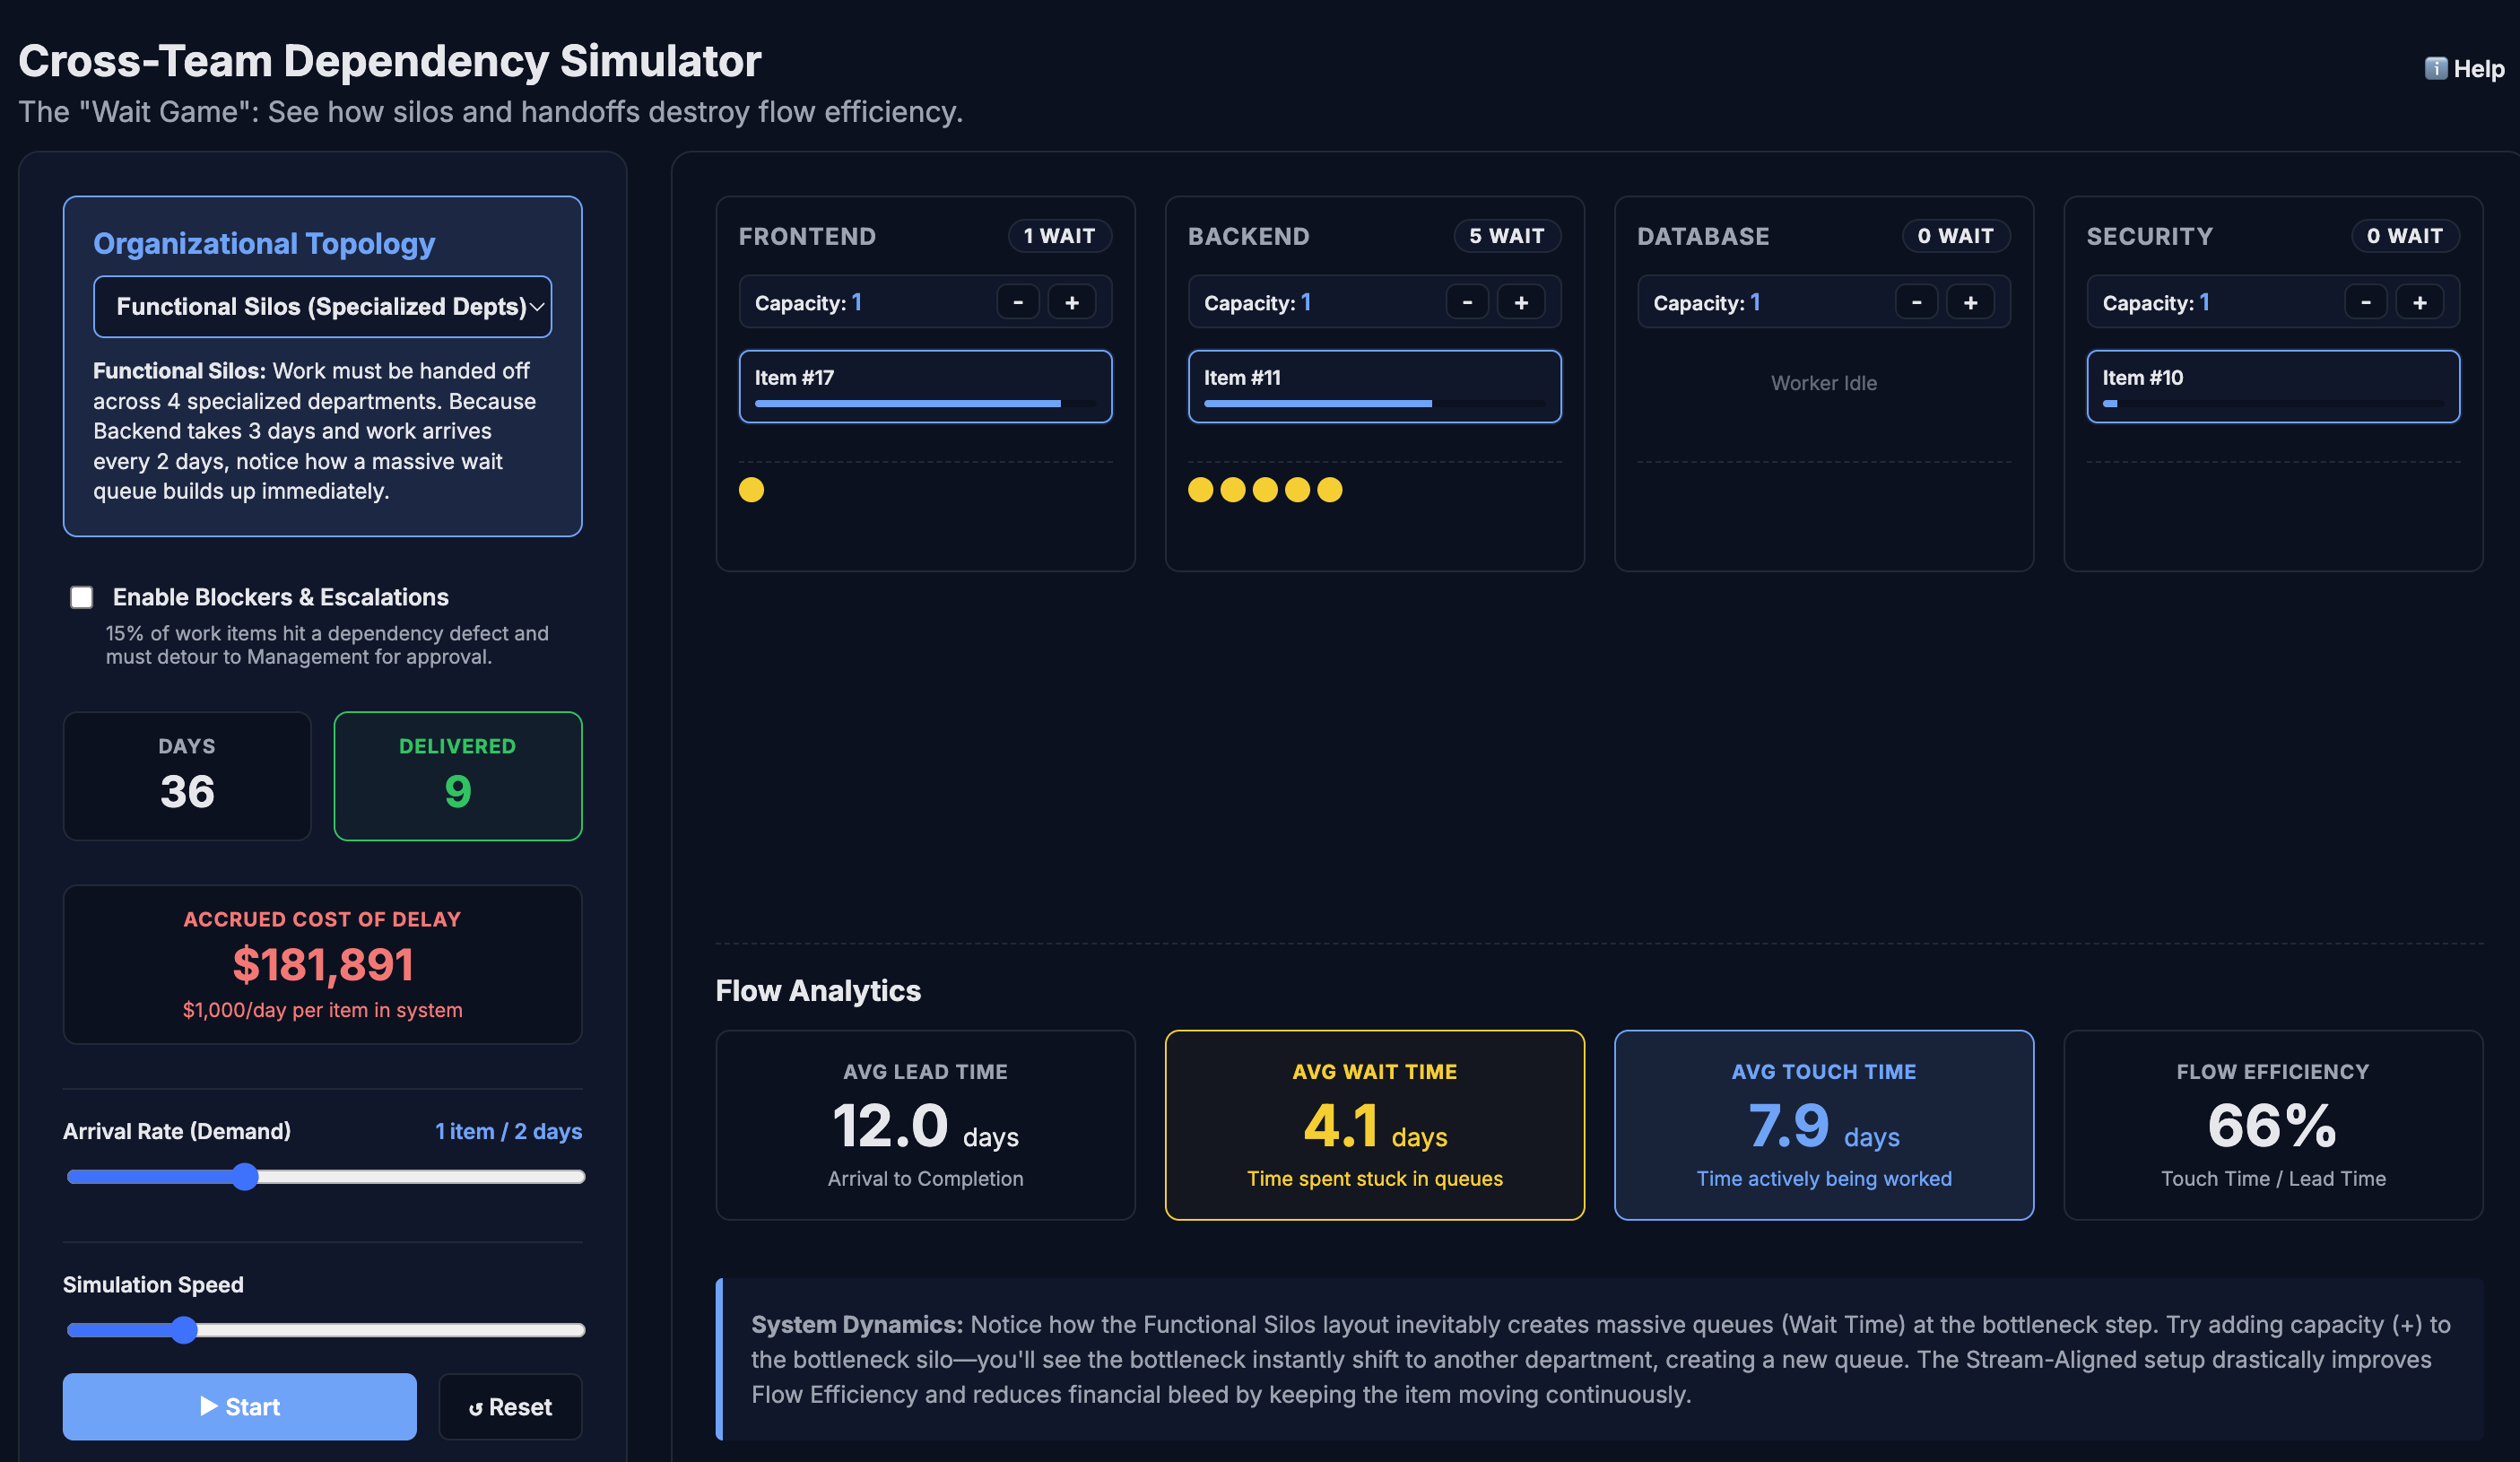Decrease Backend capacity with minus
This screenshot has height=1462, width=2520.
[x=1467, y=302]
